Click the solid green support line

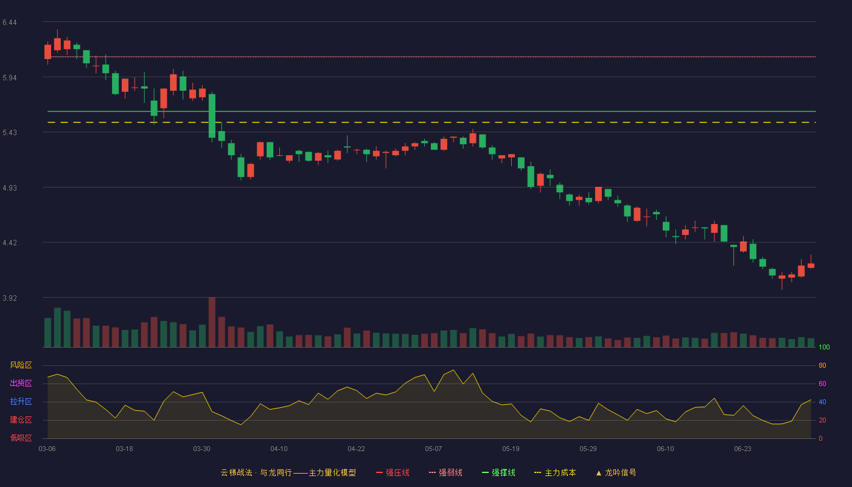pos(431,111)
